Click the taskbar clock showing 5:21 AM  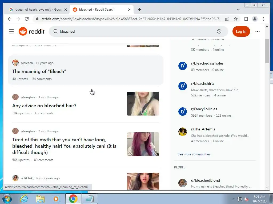(259, 199)
